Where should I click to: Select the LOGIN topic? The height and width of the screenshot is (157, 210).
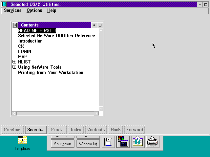click(x=25, y=51)
